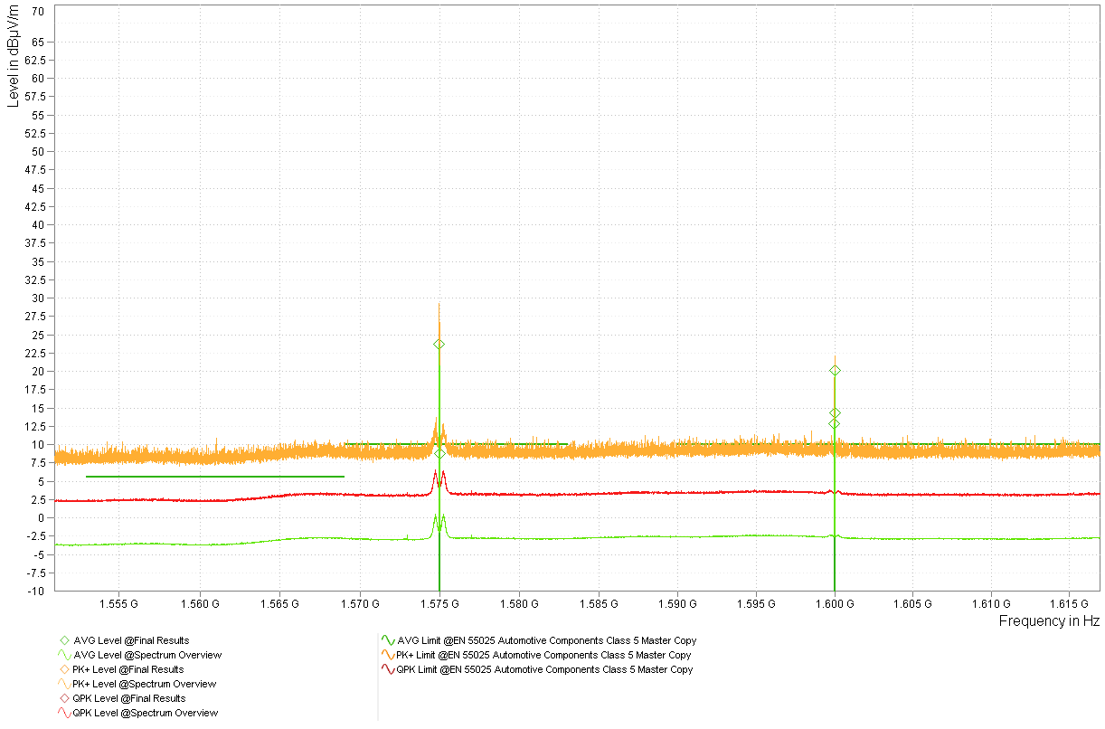
Task: Click the PK+ Limit EN 55025 legend icon
Action: [x=388, y=655]
